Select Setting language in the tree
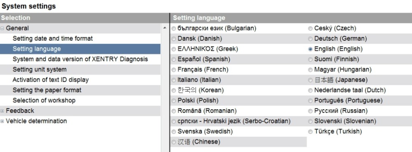Viewport: 412px width, 152px height. pos(80,49)
